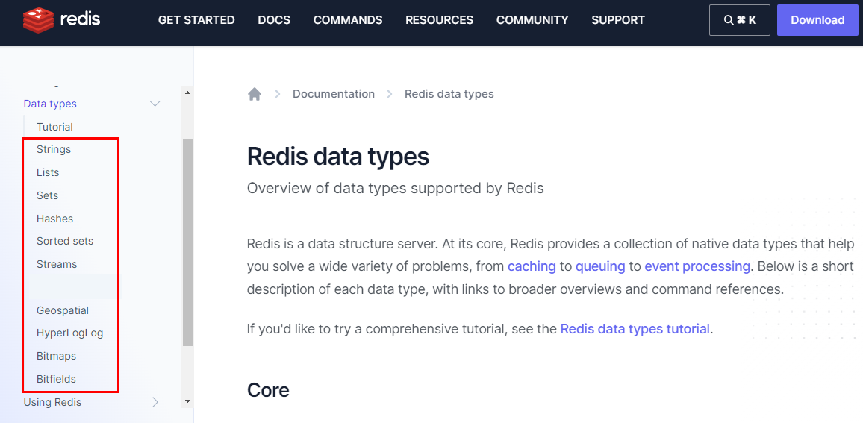Collapse the Data types section chevron
The width and height of the screenshot is (863, 423).
click(155, 104)
